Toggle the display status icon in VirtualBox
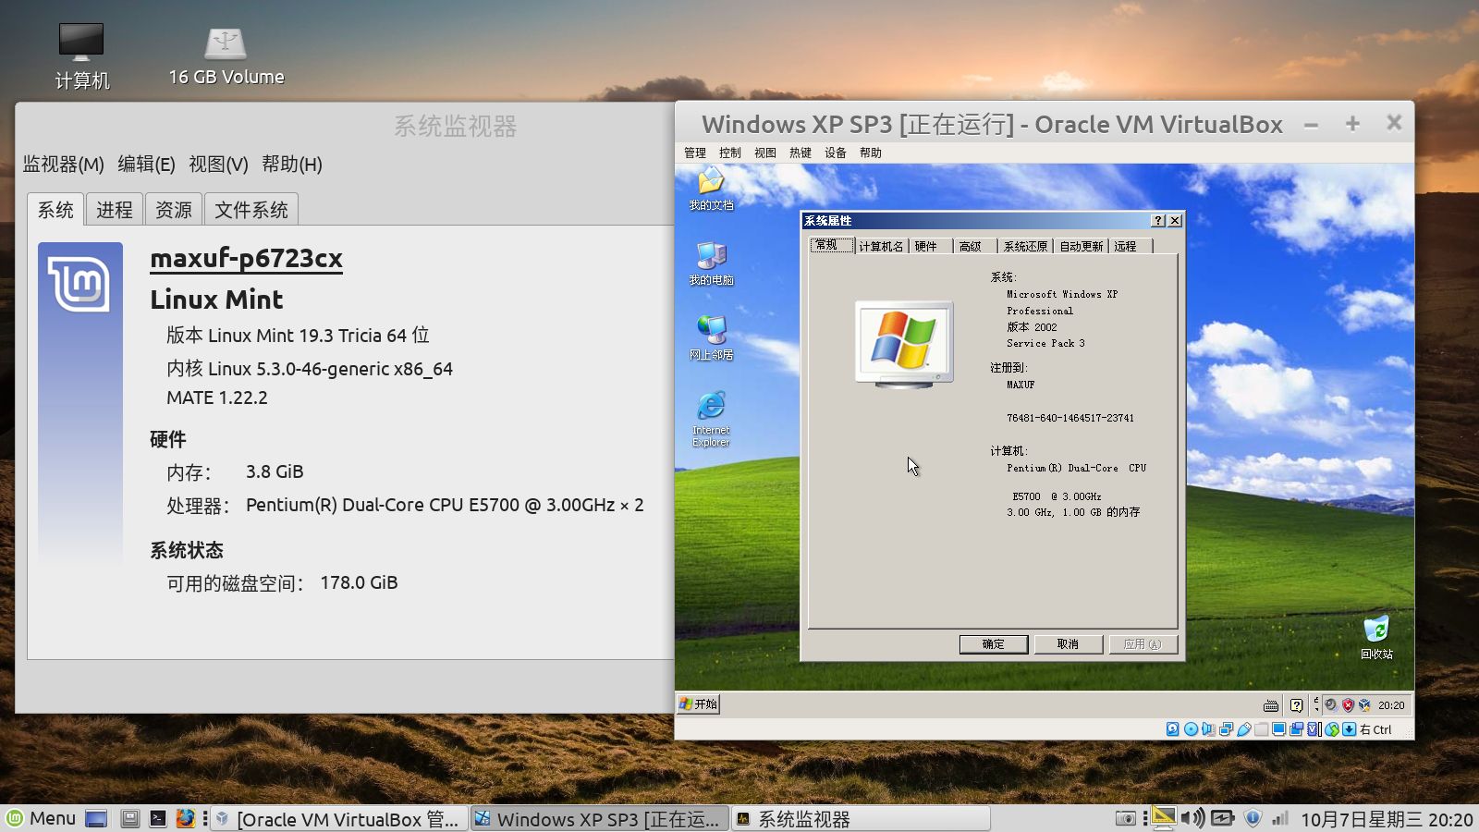1479x832 pixels. (1279, 729)
